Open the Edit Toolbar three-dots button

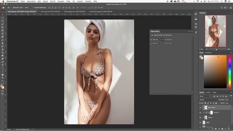pyautogui.click(x=3, y=81)
